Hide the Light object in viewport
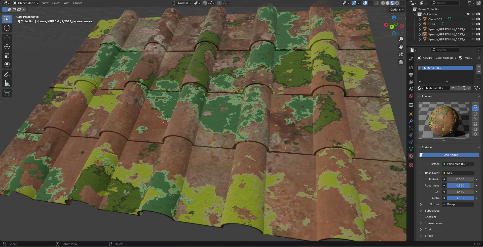The width and height of the screenshot is (483, 247). [x=473, y=24]
